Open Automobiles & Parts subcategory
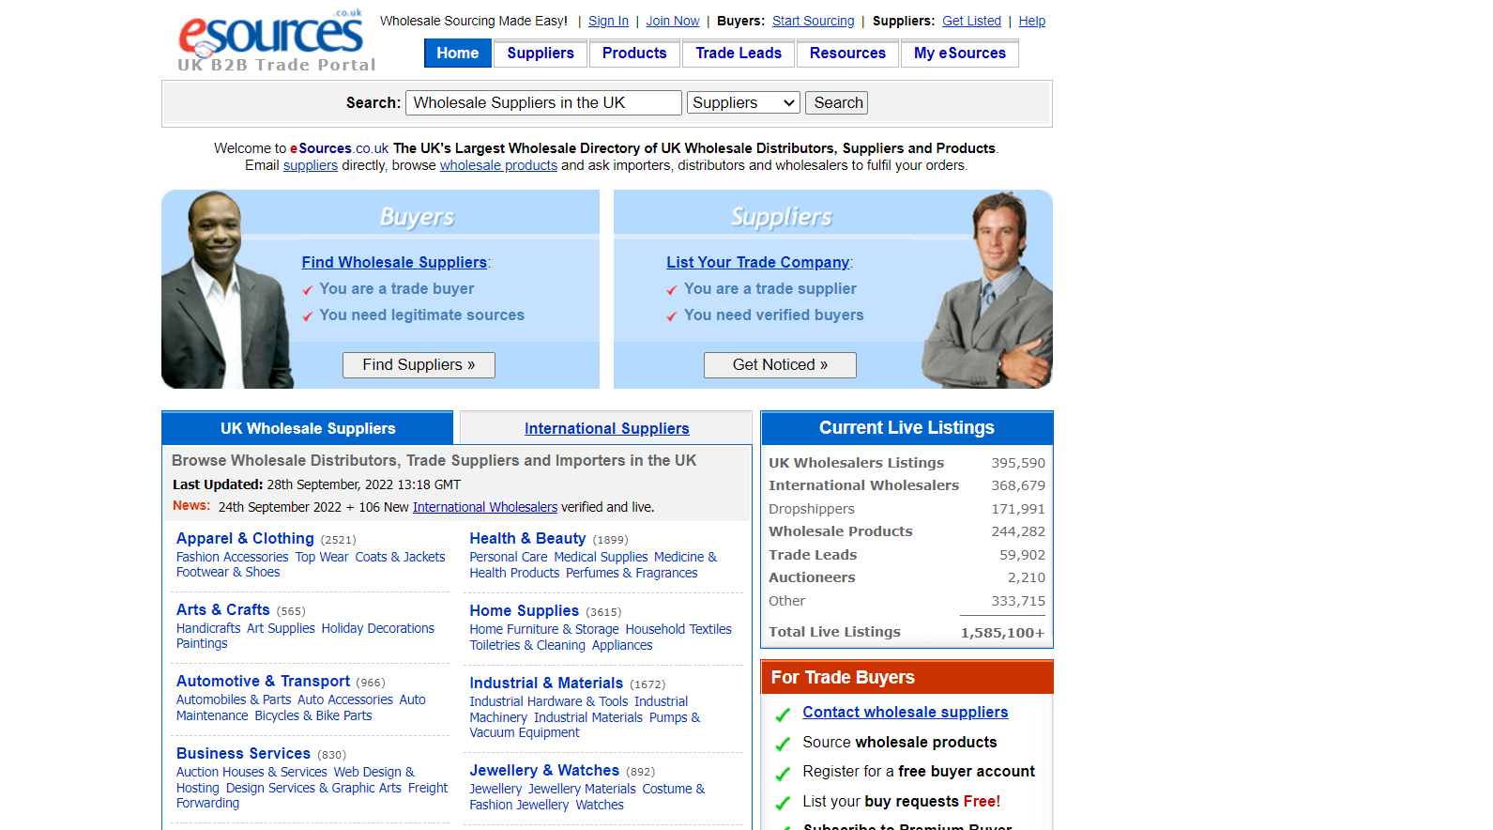Image resolution: width=1493 pixels, height=830 pixels. tap(234, 699)
